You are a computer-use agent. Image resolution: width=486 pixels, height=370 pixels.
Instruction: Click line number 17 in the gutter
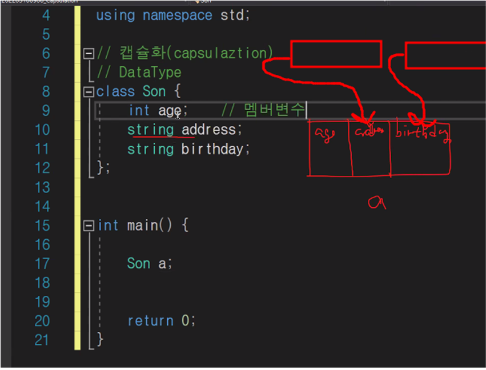pos(42,264)
